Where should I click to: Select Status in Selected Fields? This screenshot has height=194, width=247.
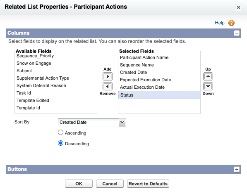coord(159,95)
